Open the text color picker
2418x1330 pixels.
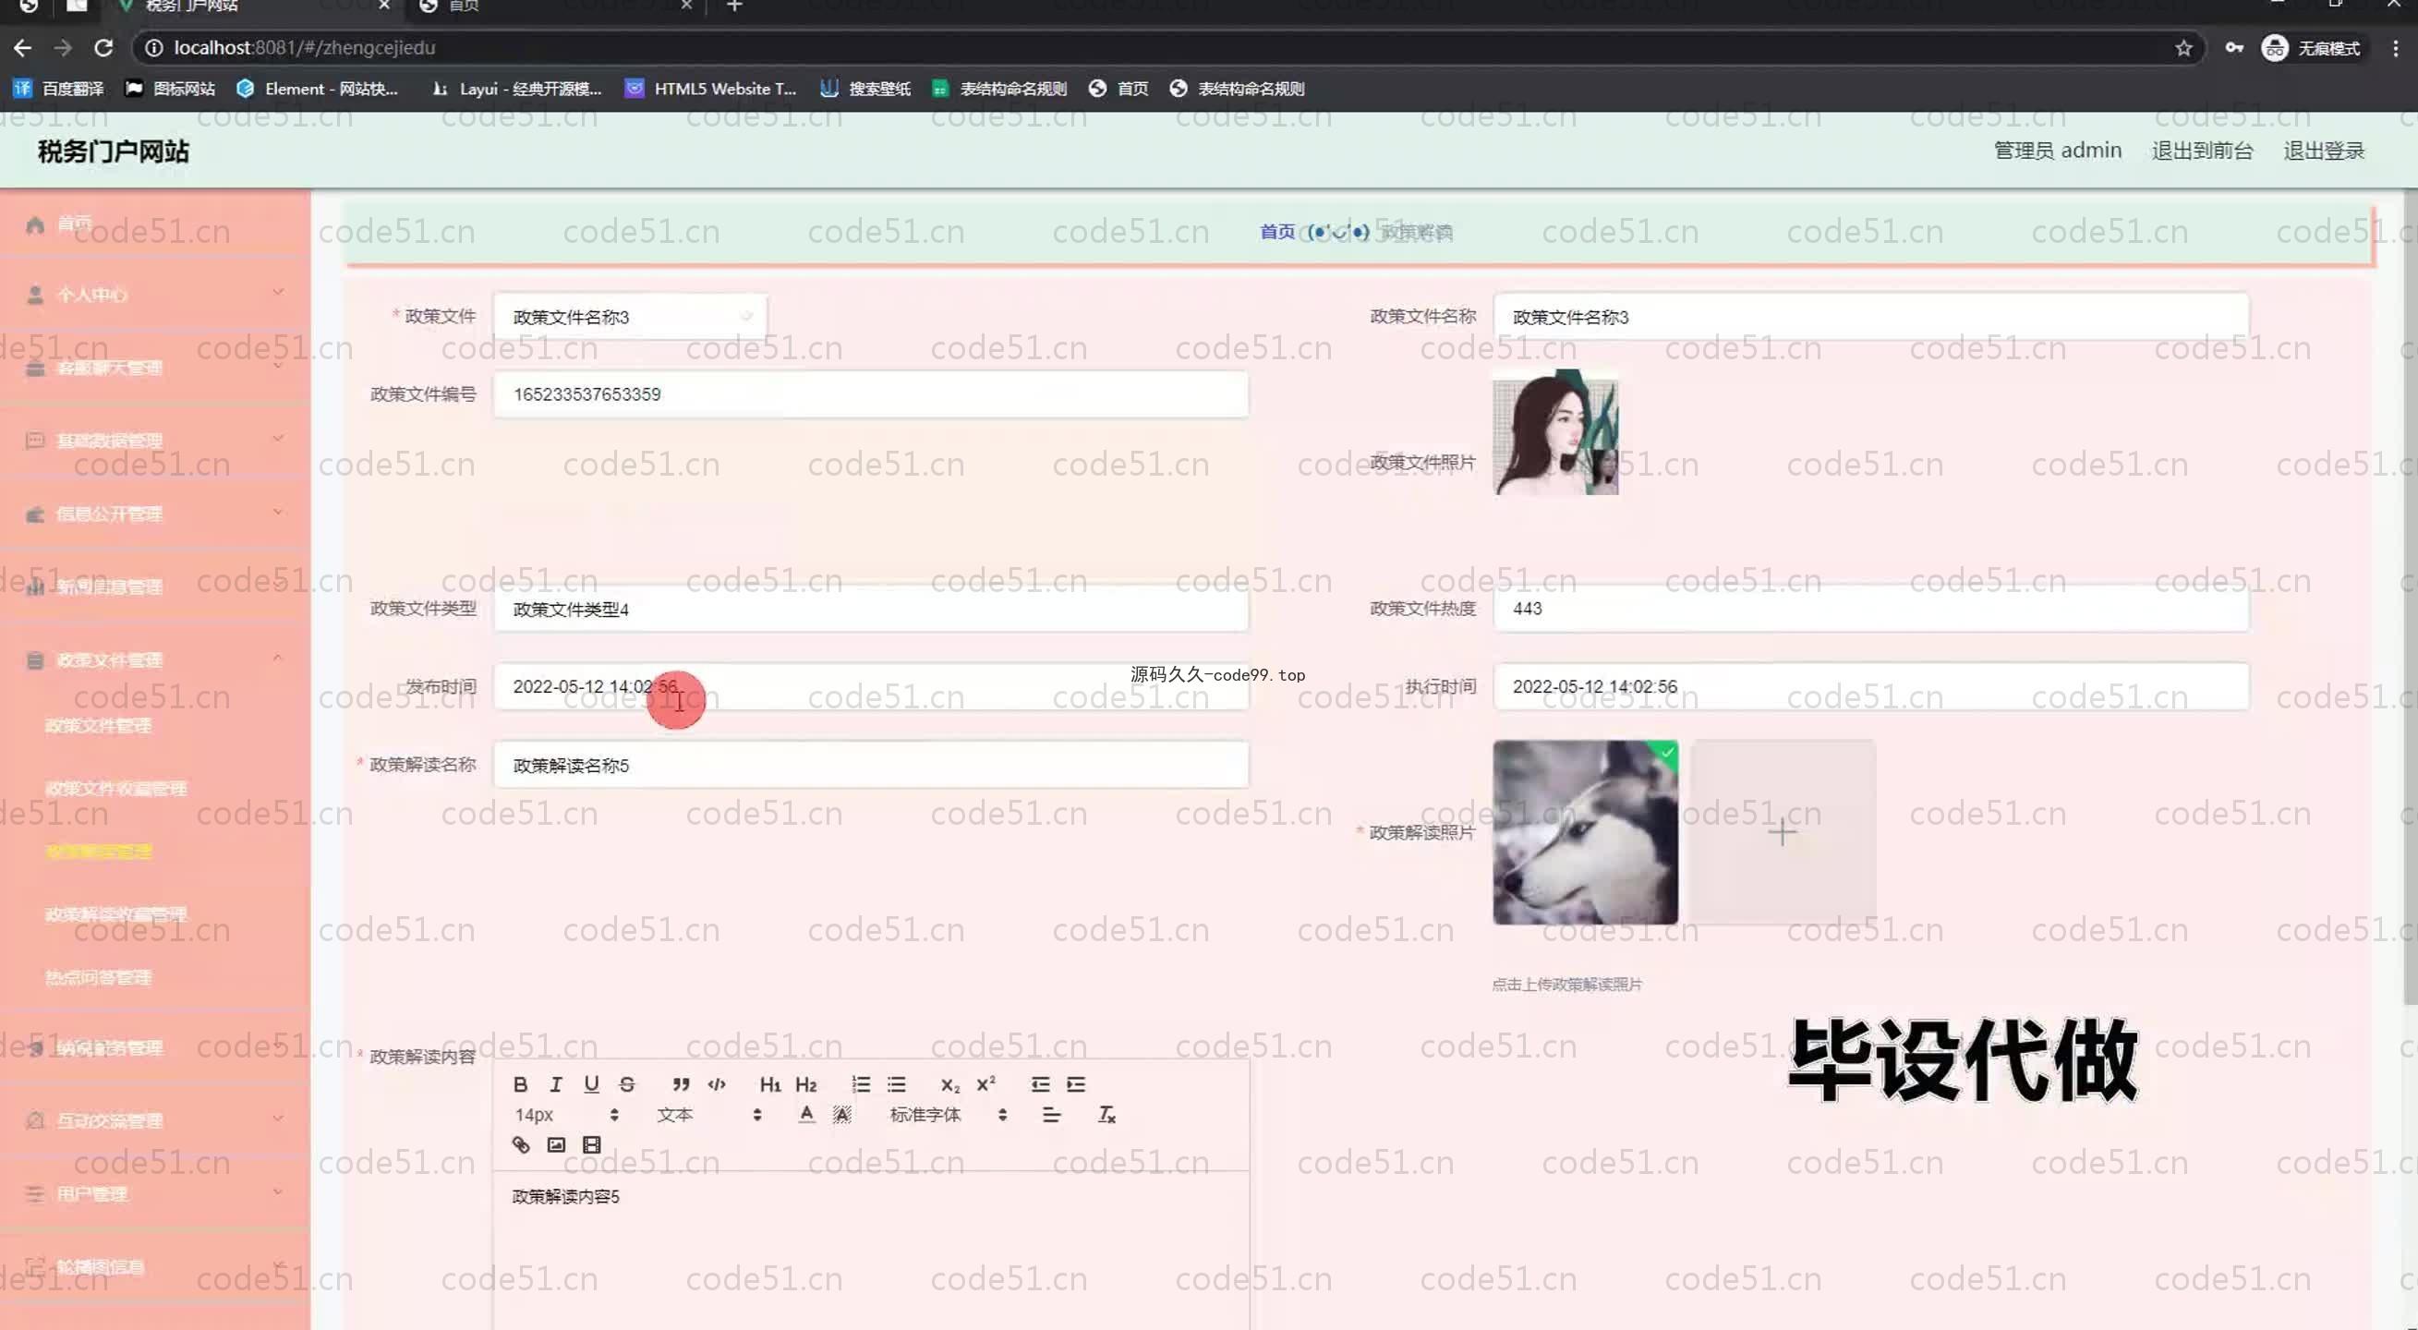pyautogui.click(x=806, y=1114)
